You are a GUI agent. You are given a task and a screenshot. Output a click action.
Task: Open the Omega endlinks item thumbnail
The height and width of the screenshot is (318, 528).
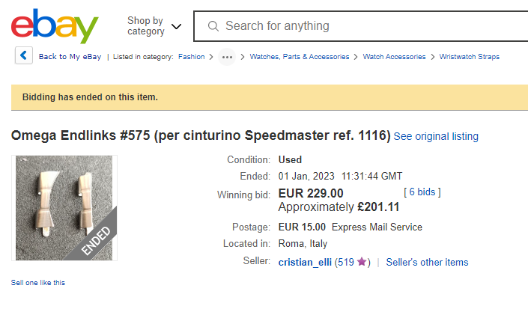coord(64,208)
